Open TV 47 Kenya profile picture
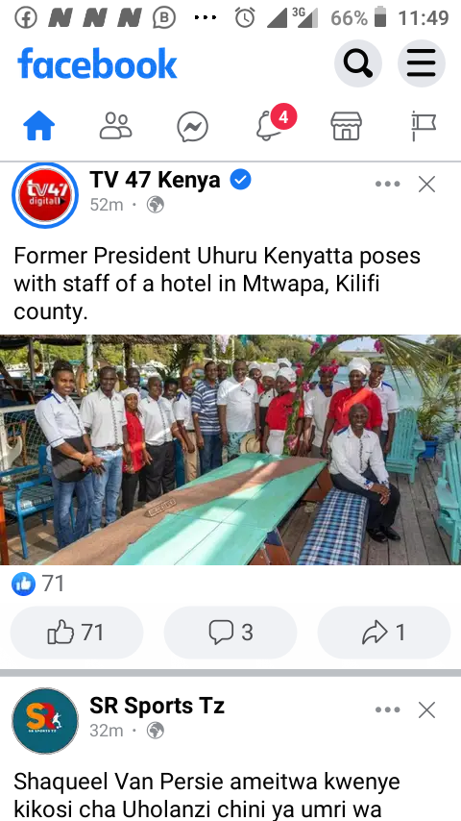The width and height of the screenshot is (461, 821). 45,195
